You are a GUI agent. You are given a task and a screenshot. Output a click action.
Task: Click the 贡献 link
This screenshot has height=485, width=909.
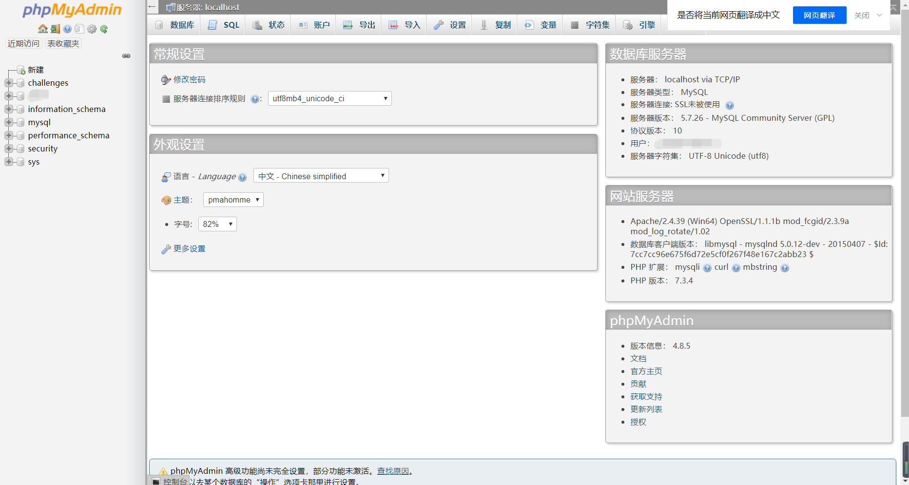[x=638, y=384]
